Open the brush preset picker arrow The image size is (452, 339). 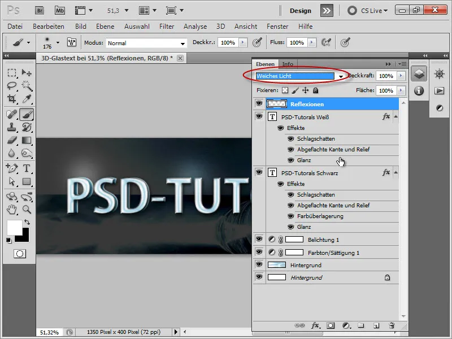point(58,43)
